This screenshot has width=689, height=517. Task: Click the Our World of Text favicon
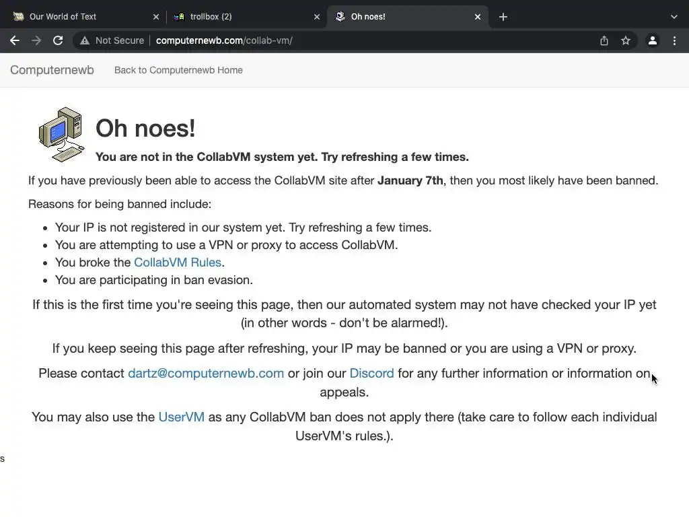18,16
